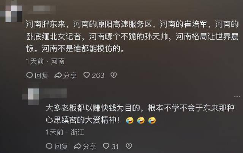The width and height of the screenshot is (243, 153).
Task: Click 分享 text under the Zhejiang reply
Action: pos(90,146)
